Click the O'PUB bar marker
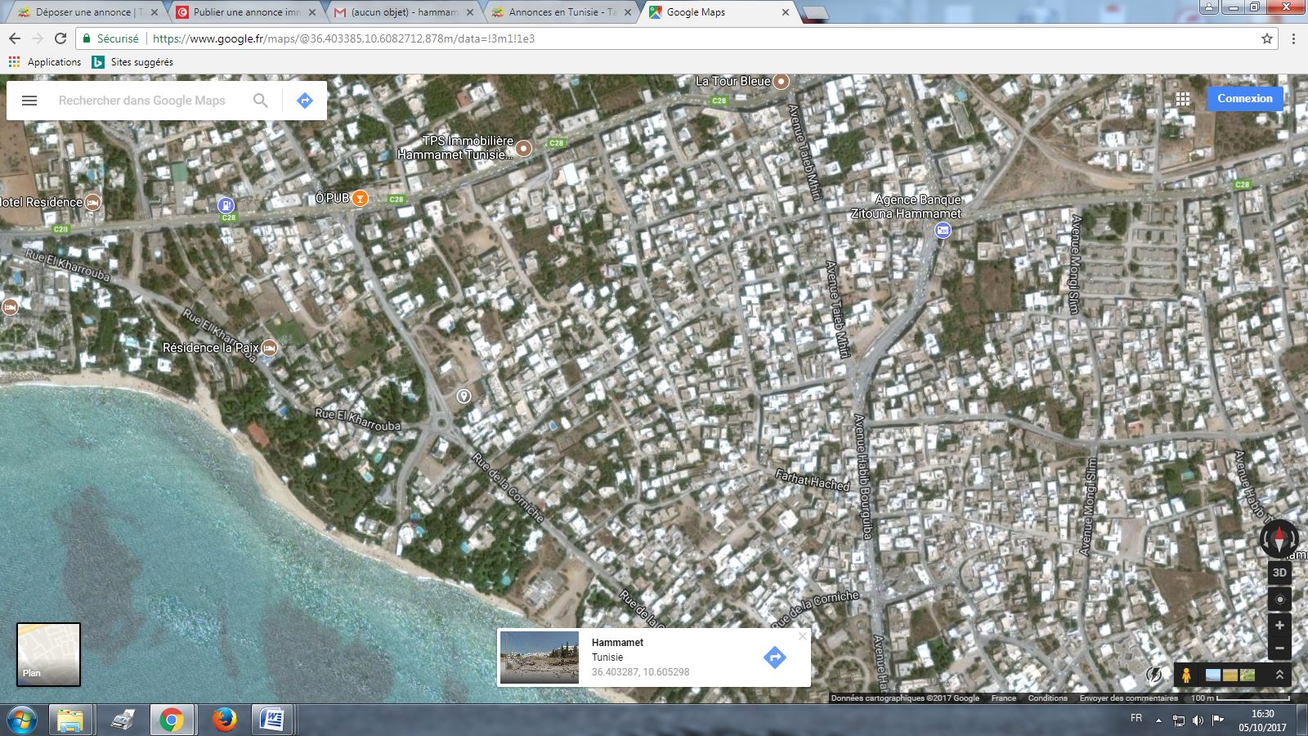Viewport: 1308px width, 736px height. (360, 198)
